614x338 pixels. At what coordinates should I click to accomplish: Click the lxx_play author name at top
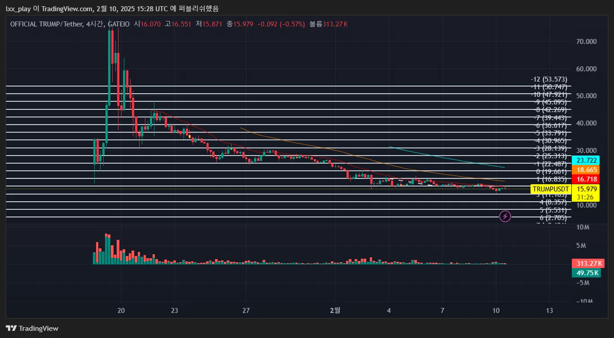19,9
